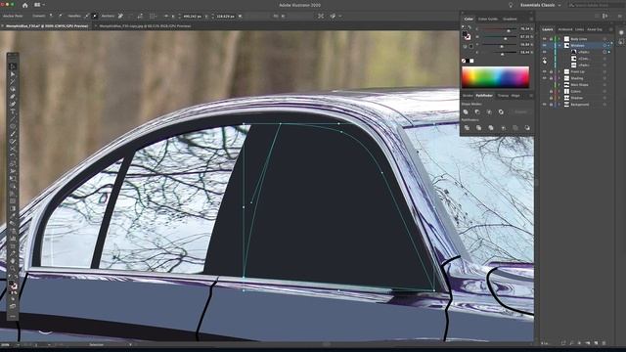The height and width of the screenshot is (352, 626).
Task: Toggle visibility of the Body Lines layer
Action: pos(544,39)
